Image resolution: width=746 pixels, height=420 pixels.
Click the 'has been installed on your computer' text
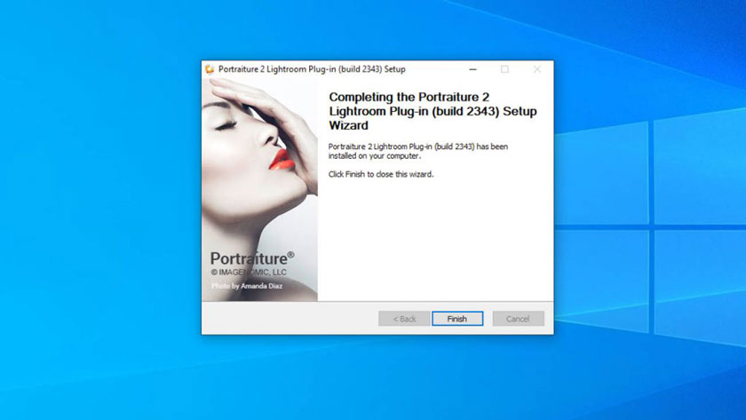(418, 151)
